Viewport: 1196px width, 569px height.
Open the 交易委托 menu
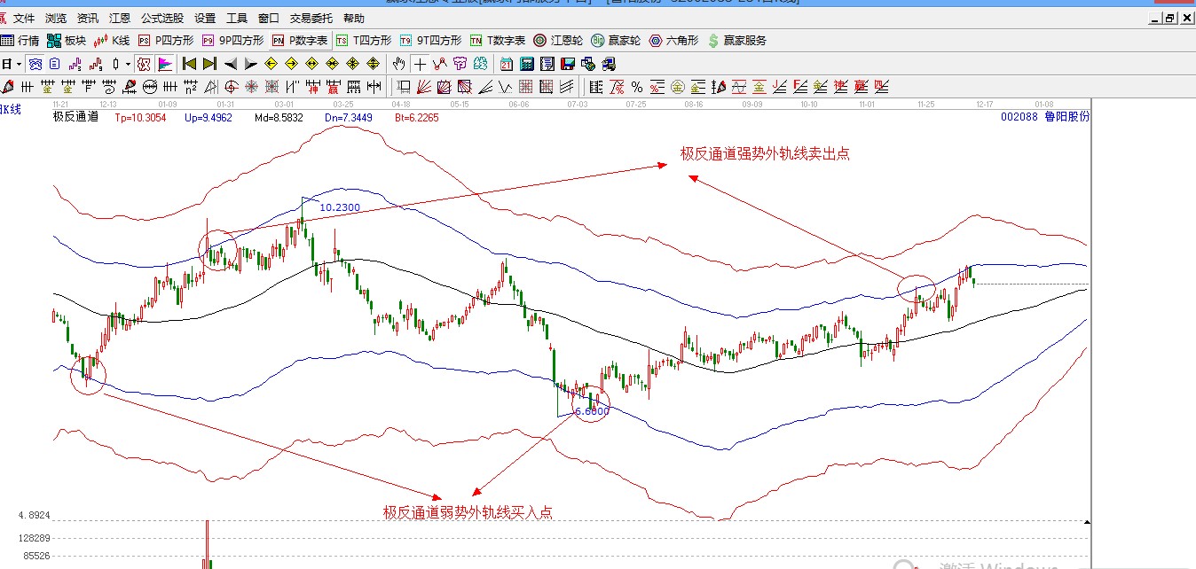(311, 18)
